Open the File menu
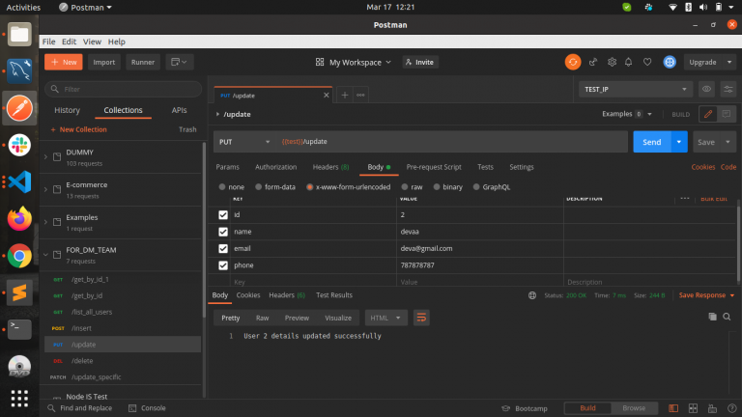The image size is (742, 417). click(x=48, y=42)
